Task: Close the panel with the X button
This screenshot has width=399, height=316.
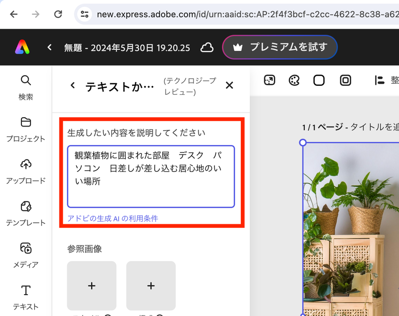Action: (x=229, y=85)
